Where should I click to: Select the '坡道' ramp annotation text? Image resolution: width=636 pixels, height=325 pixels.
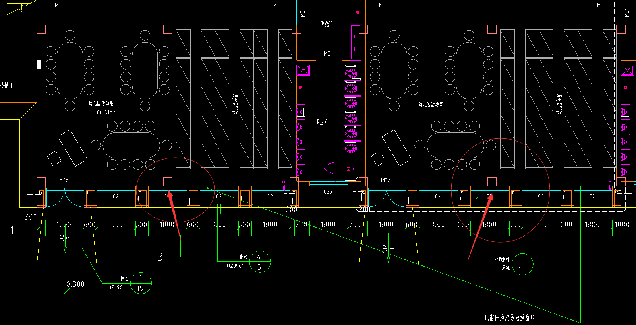pos(124,278)
